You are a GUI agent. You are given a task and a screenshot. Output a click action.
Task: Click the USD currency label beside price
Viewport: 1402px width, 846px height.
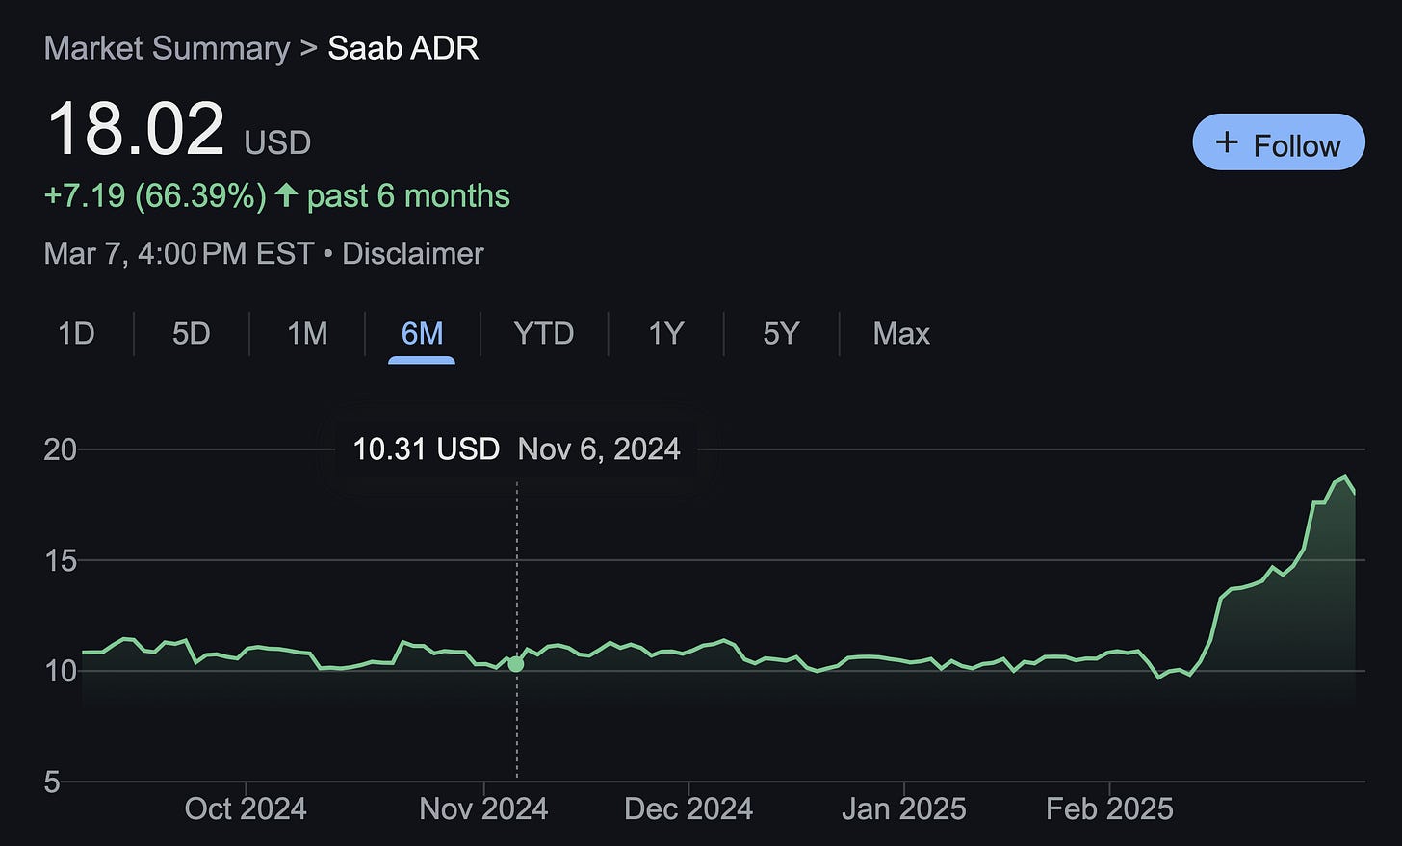pyautogui.click(x=277, y=142)
